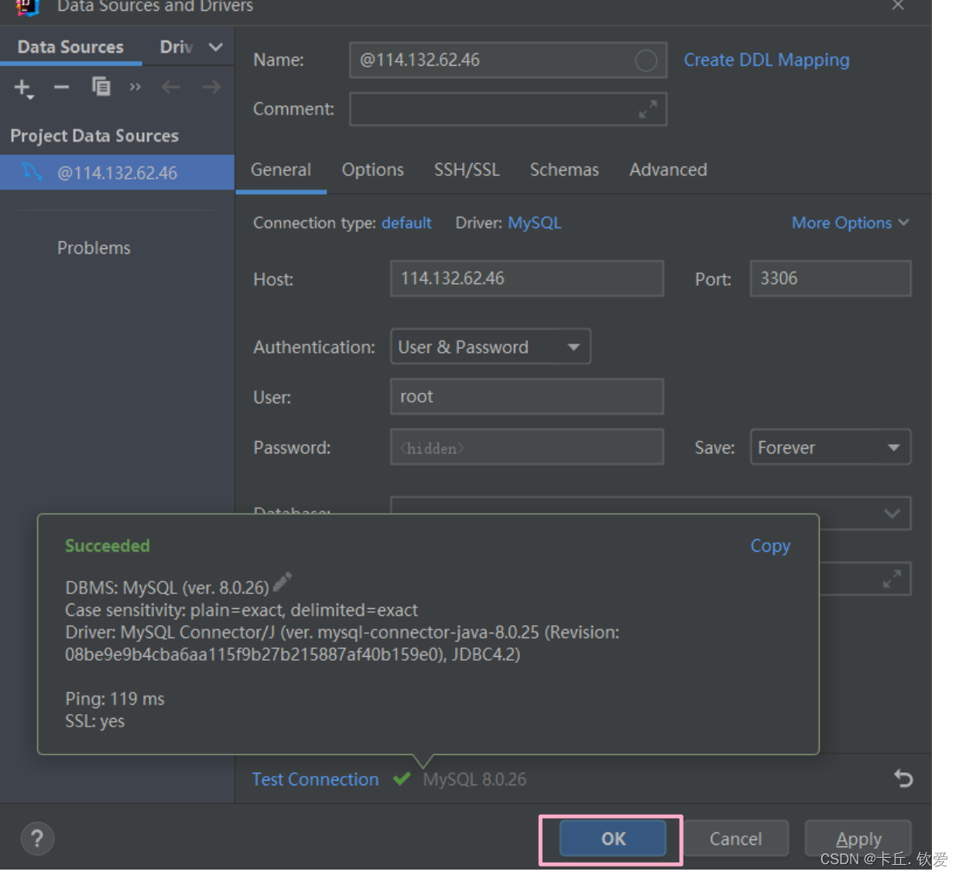This screenshot has height=875, width=959.
Task: Click the Ping: 119 ms text
Action: 115,699
